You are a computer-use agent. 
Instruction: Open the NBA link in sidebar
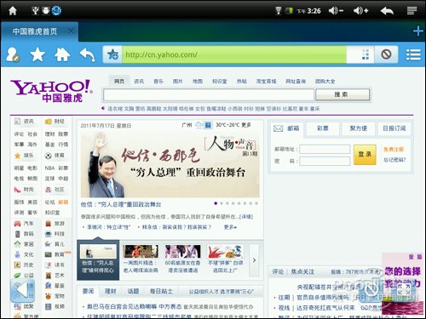tap(49, 168)
